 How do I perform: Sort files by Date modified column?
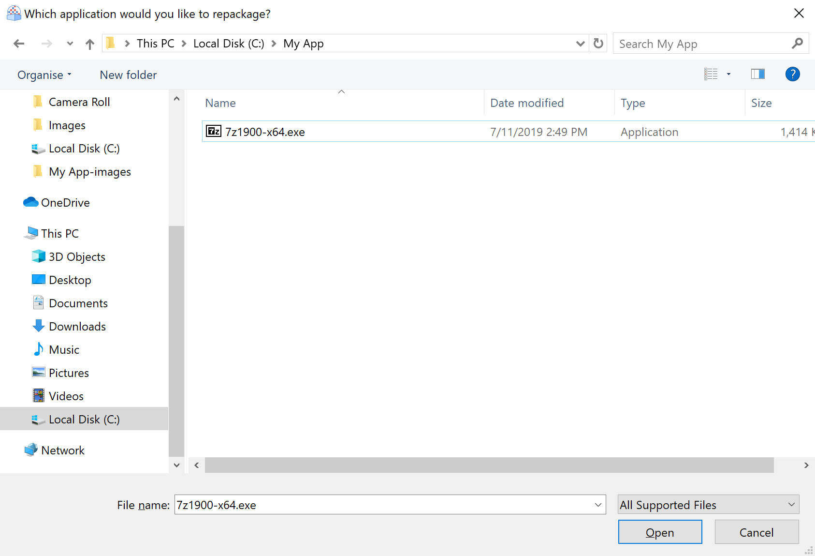click(x=527, y=103)
